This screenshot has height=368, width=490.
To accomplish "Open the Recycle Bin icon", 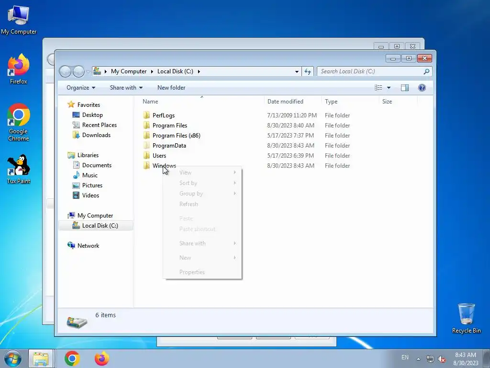I will [x=466, y=318].
